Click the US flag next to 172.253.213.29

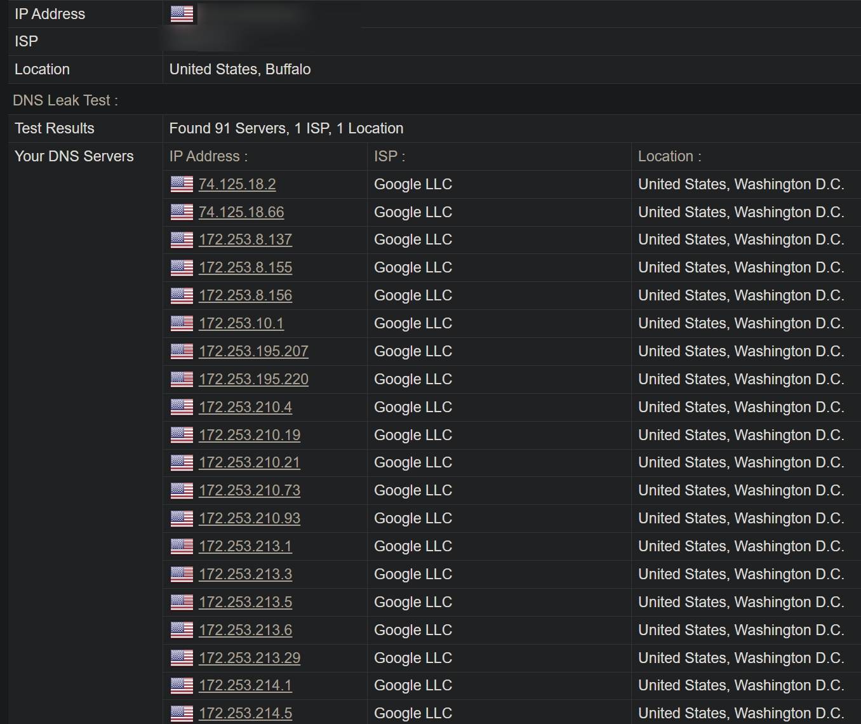coord(182,658)
